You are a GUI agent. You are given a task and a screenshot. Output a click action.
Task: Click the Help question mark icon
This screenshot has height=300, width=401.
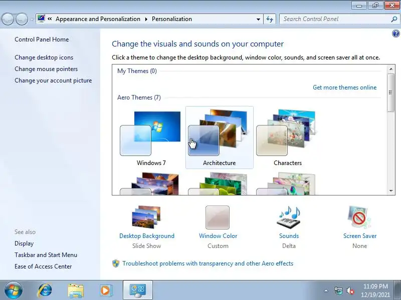(395, 33)
